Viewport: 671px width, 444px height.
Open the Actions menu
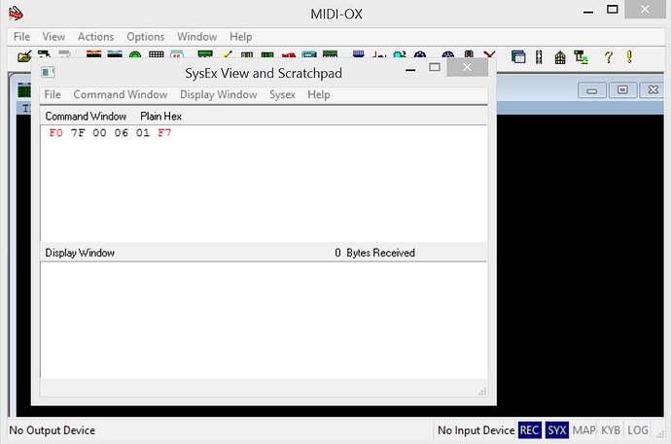96,37
